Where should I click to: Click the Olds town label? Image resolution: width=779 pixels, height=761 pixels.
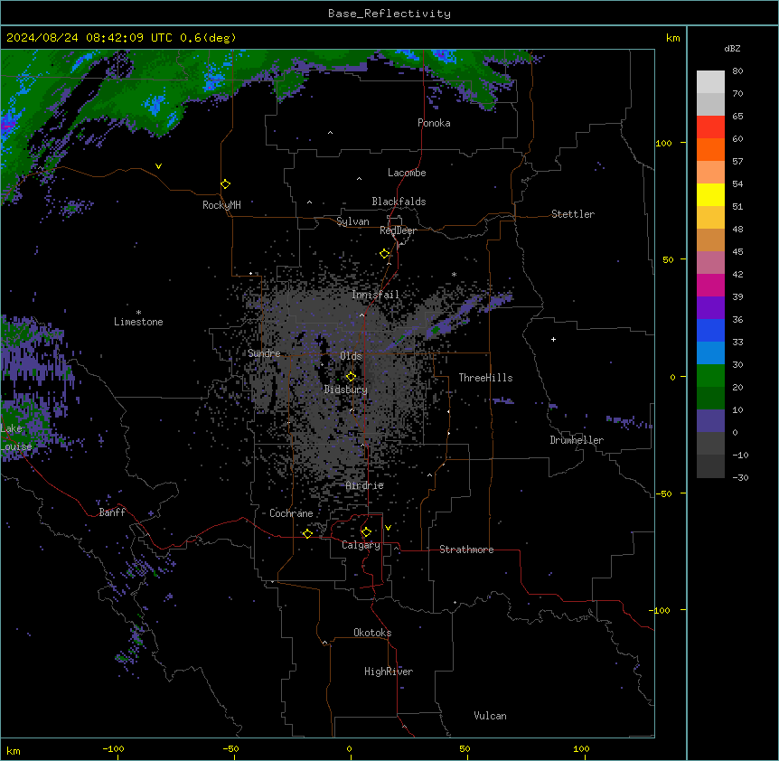(351, 356)
